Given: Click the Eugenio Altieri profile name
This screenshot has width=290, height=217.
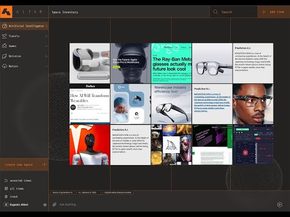Looking at the screenshot, I should coord(19,204).
